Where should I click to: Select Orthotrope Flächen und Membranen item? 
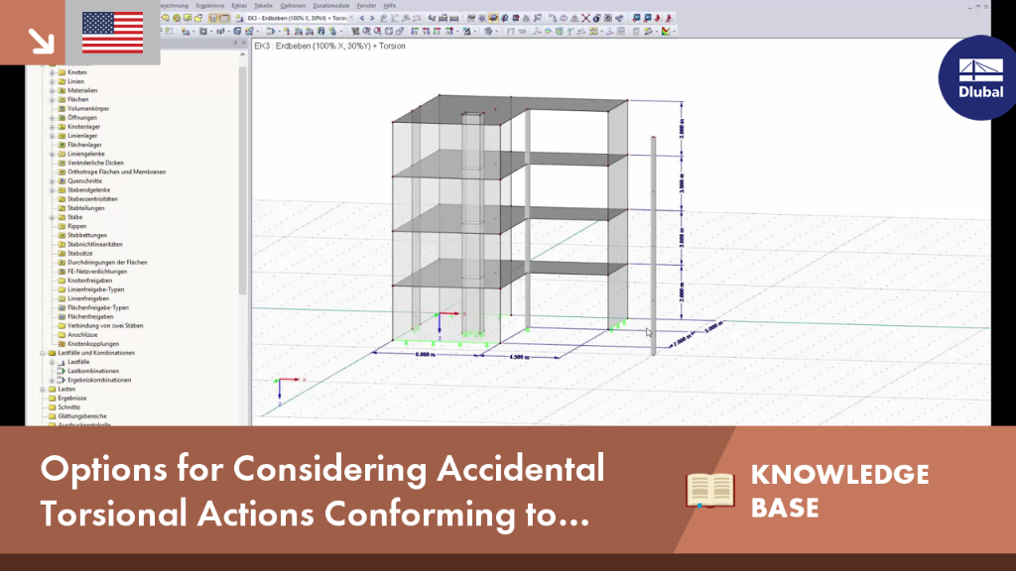117,172
